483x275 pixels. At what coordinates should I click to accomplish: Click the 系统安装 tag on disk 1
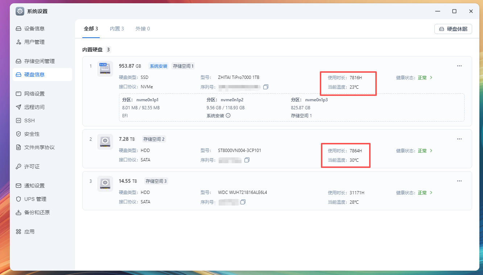point(159,66)
